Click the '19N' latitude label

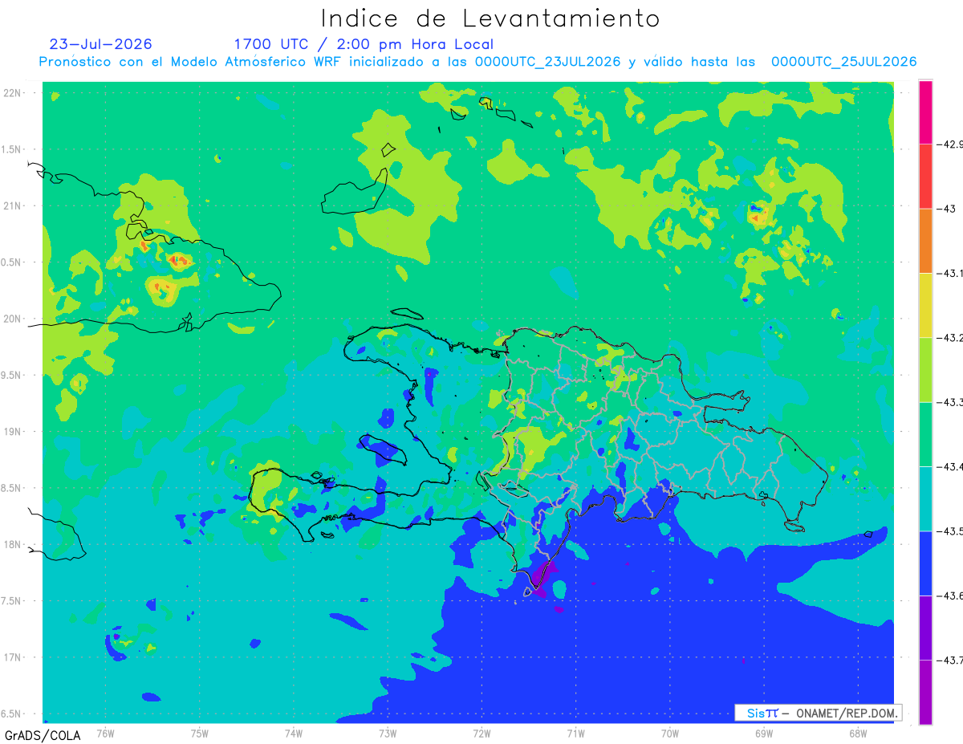(11, 432)
